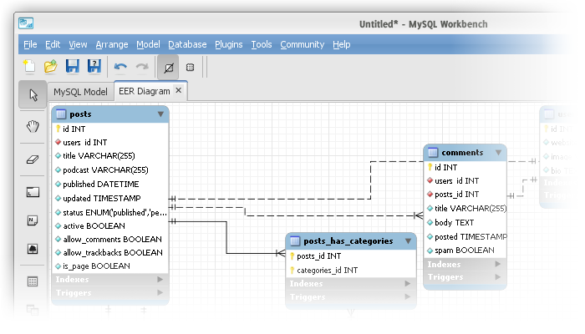Close the EER Diagram tab
The height and width of the screenshot is (334, 585).
coord(179,90)
